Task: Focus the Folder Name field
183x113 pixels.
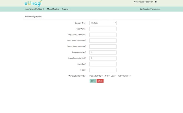Action: tap(103, 29)
